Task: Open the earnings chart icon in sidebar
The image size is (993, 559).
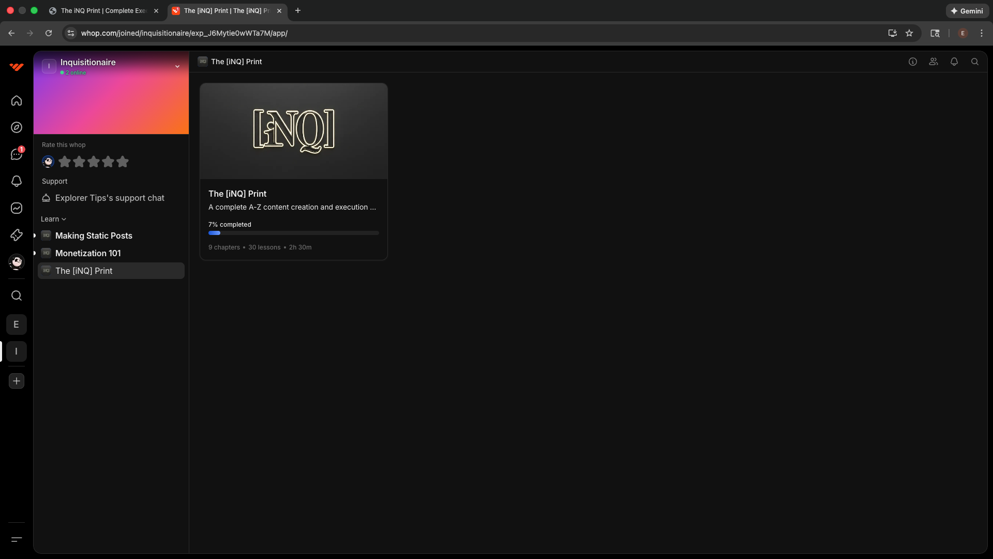Action: [17, 208]
